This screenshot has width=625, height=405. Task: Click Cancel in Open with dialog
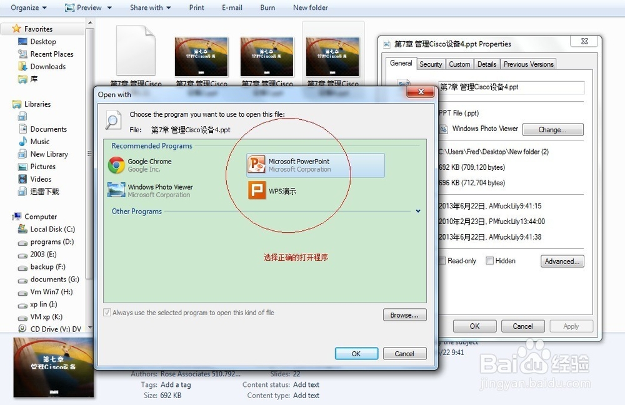pyautogui.click(x=404, y=354)
